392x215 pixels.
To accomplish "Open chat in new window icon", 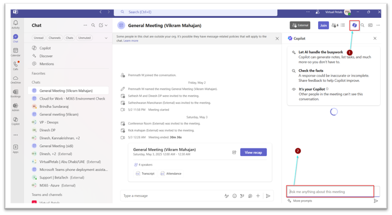I will (370, 25).
